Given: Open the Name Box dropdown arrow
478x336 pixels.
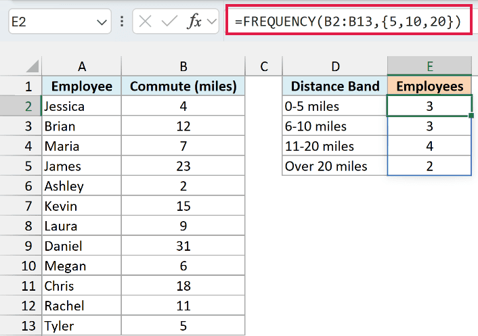Looking at the screenshot, I should (x=102, y=22).
